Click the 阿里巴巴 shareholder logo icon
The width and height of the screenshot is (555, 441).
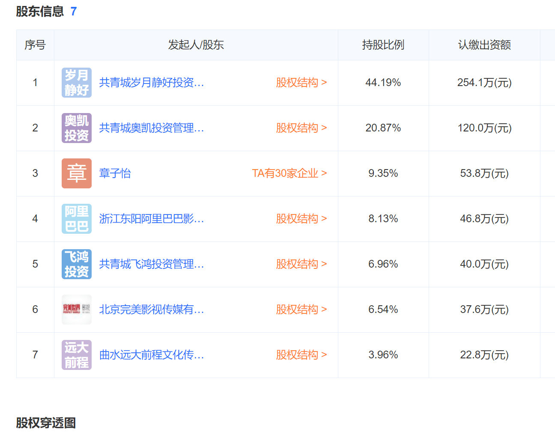[x=77, y=219]
